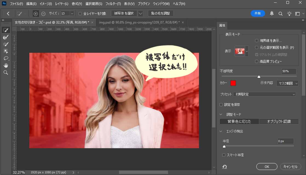Enable the 全レイヤーを対象 checkbox
This screenshot has width=306, height=175.
click(x=80, y=13)
